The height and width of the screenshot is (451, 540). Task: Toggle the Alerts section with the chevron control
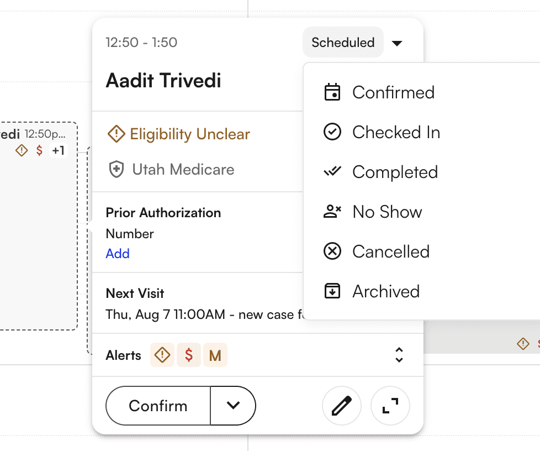tap(399, 355)
